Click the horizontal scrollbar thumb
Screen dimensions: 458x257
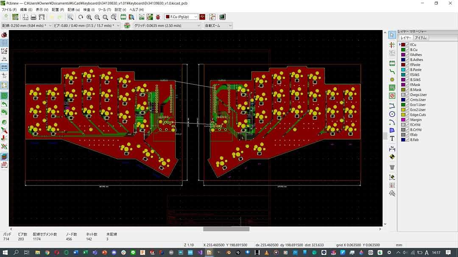tap(226, 229)
